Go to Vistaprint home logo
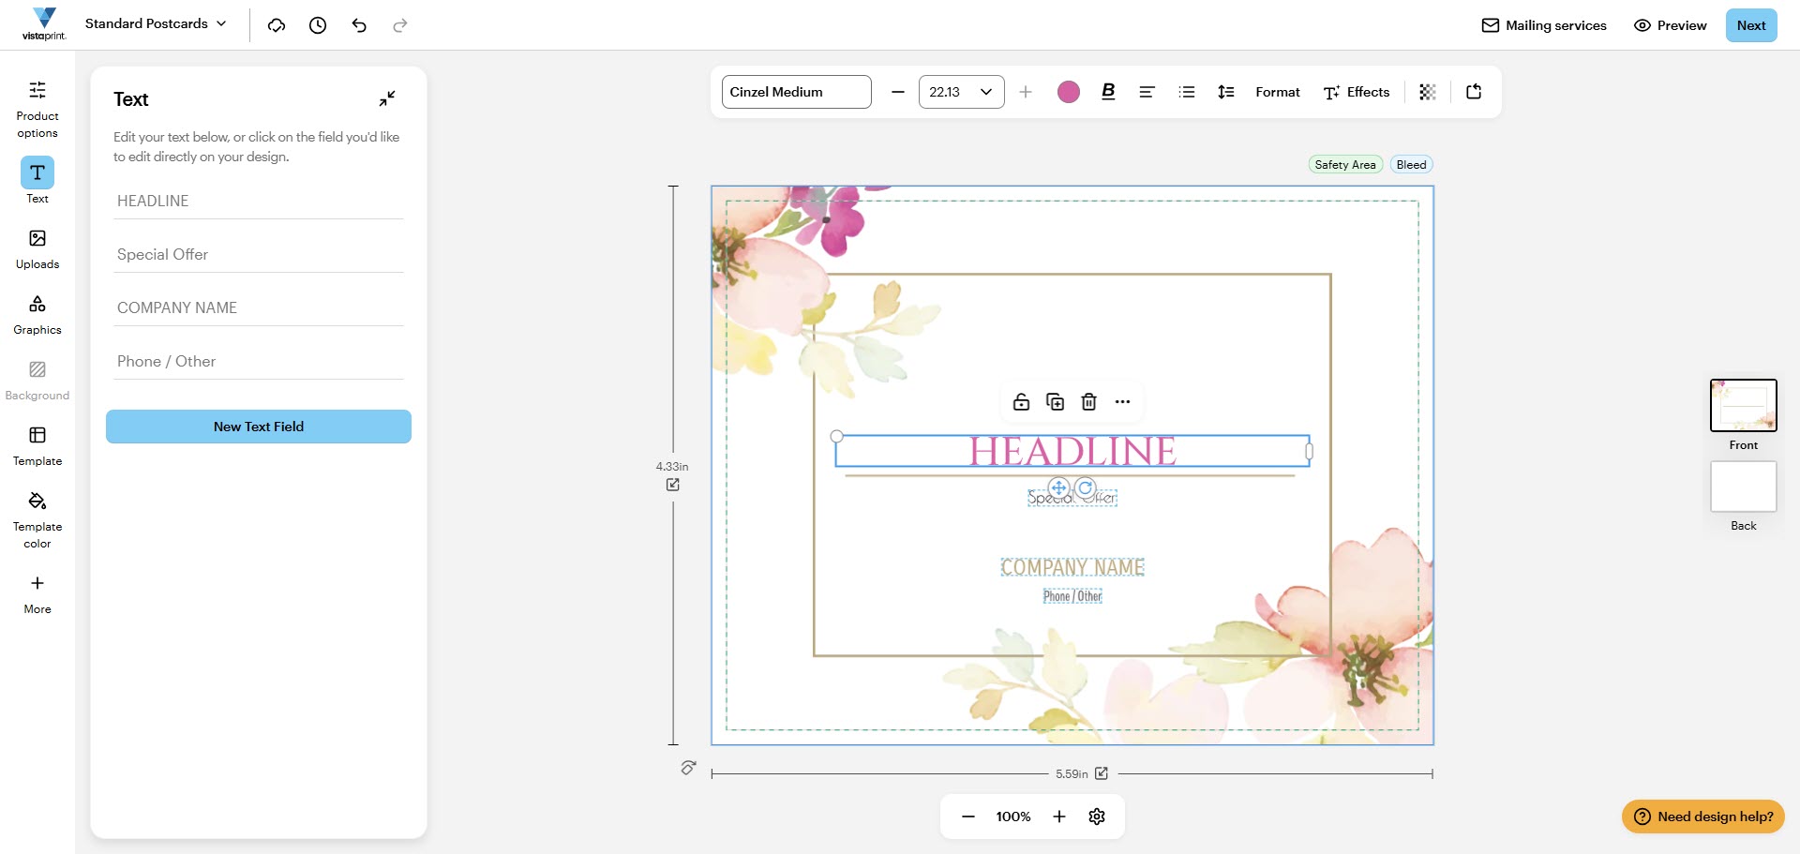Image resolution: width=1800 pixels, height=854 pixels. 44,24
